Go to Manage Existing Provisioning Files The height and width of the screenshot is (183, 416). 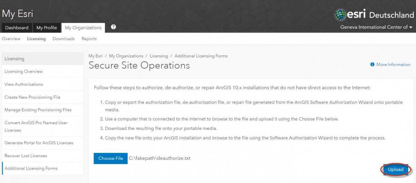pyautogui.click(x=38, y=110)
